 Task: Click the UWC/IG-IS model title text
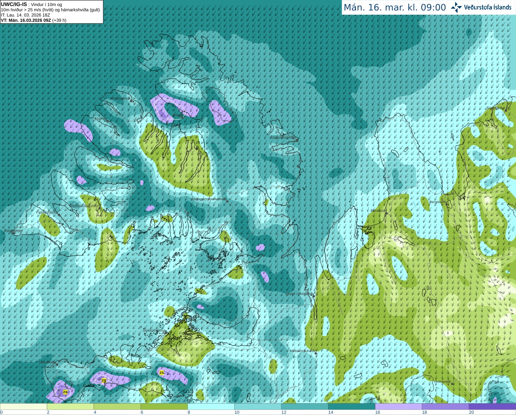(x=14, y=4)
